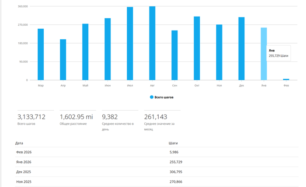The image size is (306, 187).
Task: Select the Июн steps bar
Action: point(108,49)
